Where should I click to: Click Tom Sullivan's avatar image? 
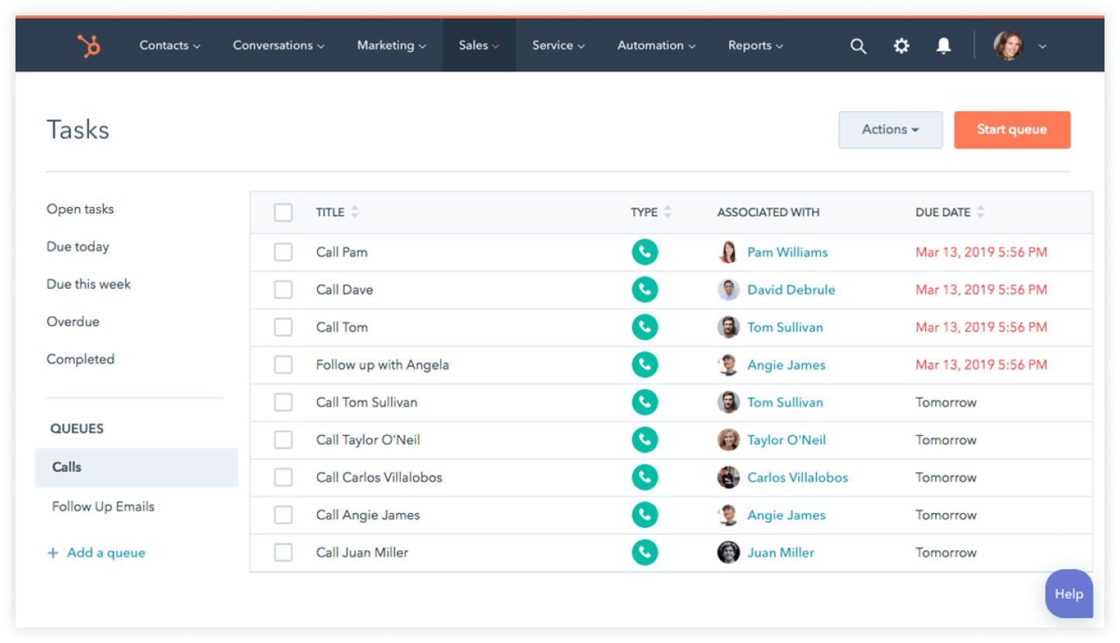pos(728,327)
